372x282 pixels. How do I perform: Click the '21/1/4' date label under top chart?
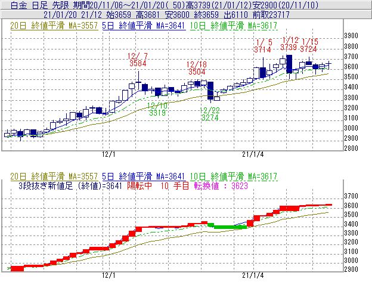(x=253, y=154)
